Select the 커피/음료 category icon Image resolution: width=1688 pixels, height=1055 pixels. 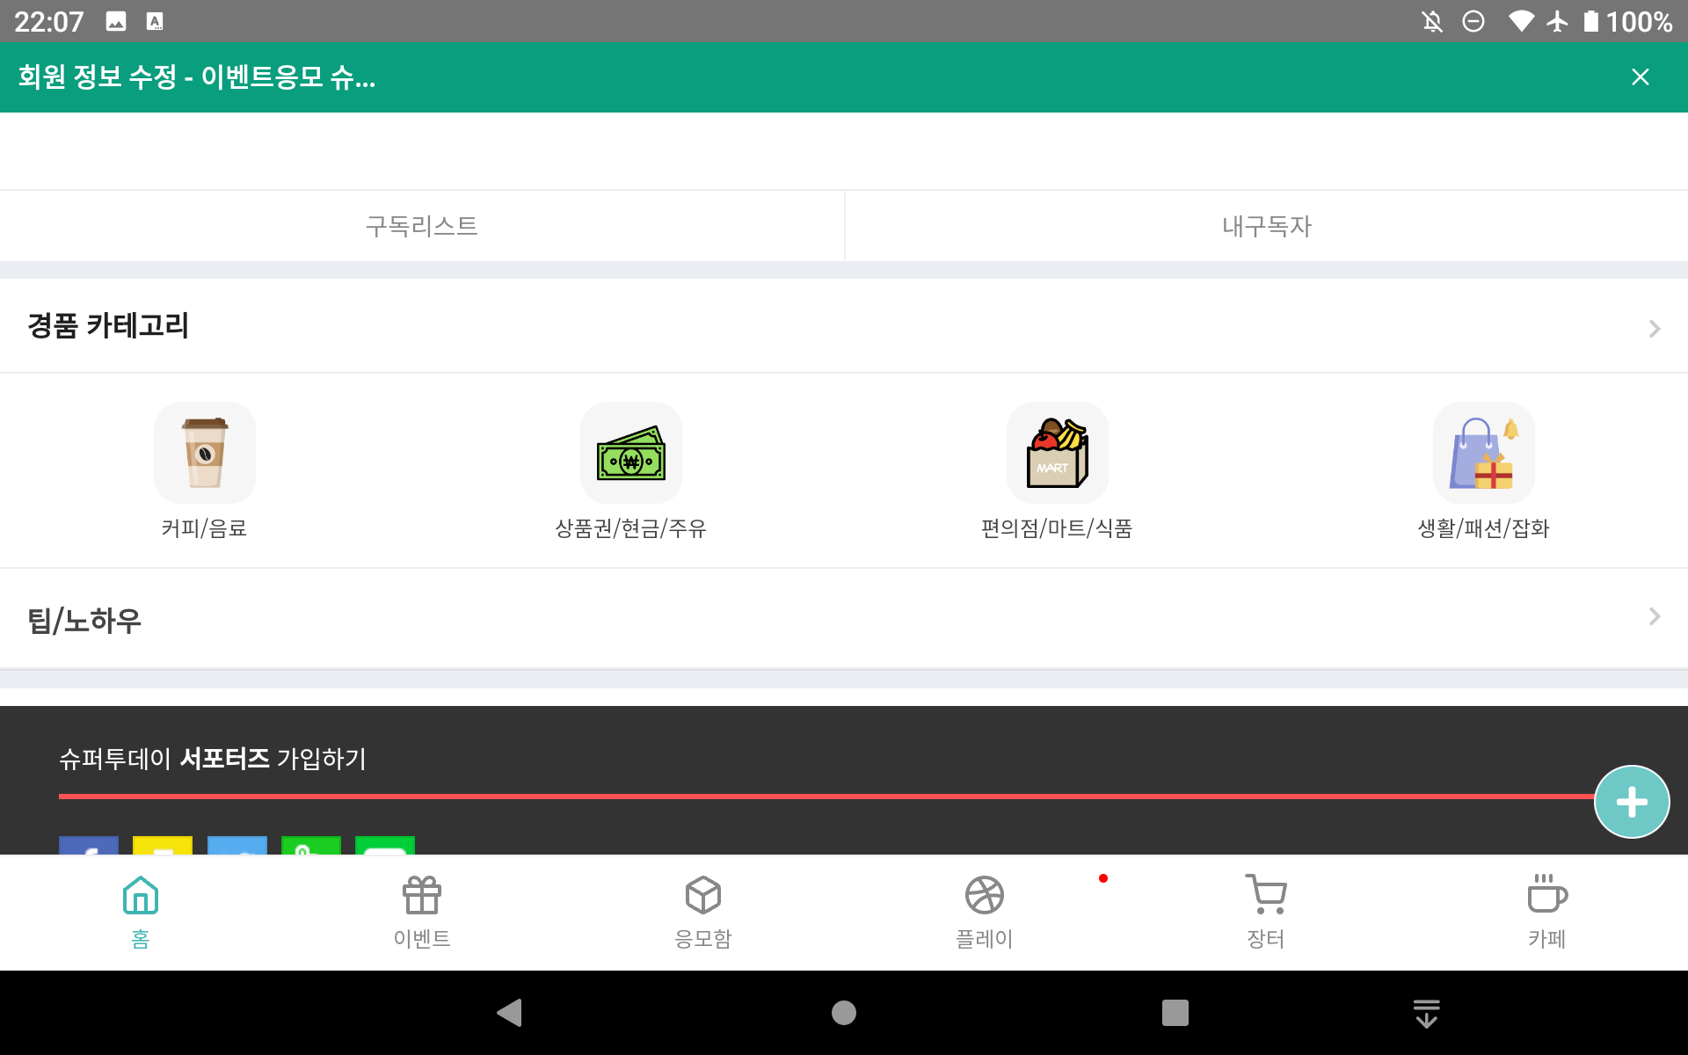coord(204,453)
